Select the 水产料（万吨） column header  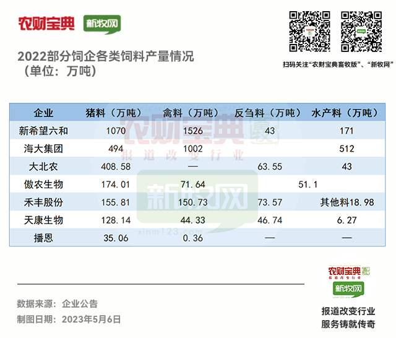click(344, 113)
